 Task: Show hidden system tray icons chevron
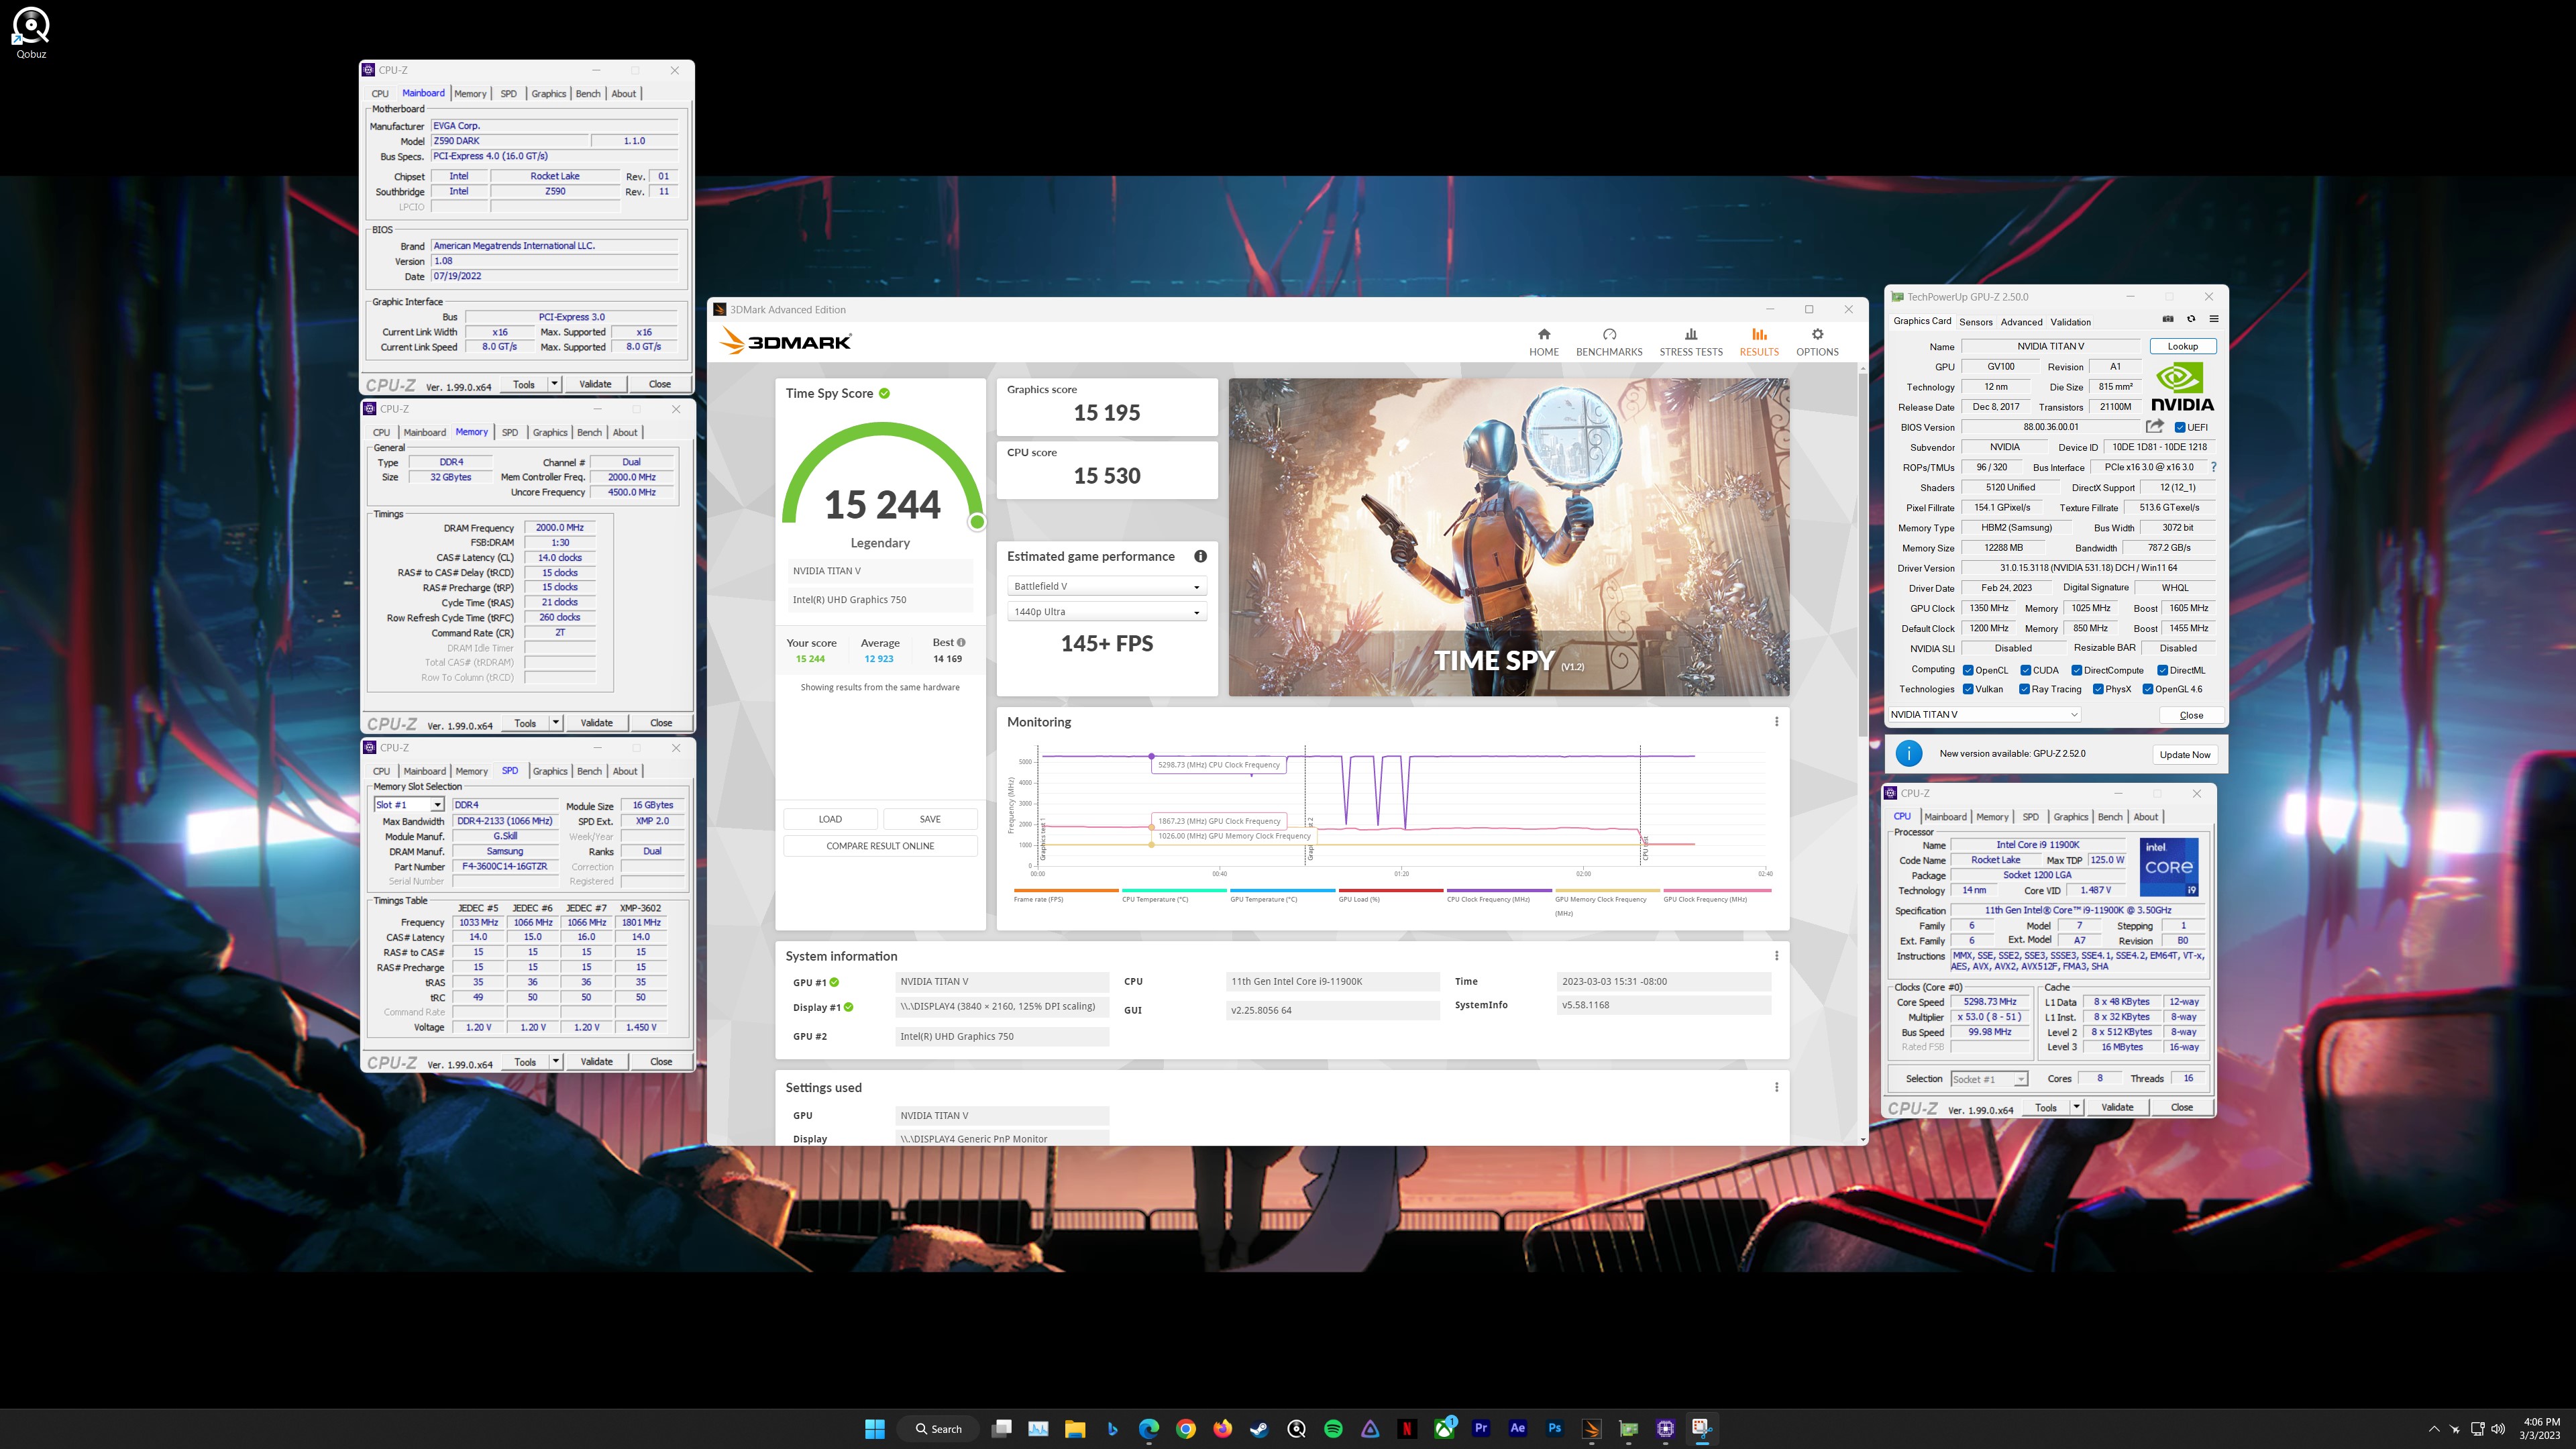(x=2434, y=1429)
